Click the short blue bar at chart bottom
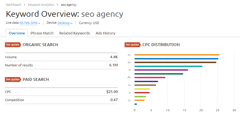240x115 pixels. [136, 104]
